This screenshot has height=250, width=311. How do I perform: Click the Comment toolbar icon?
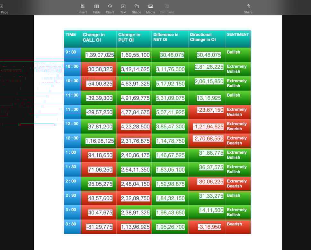click(x=167, y=6)
